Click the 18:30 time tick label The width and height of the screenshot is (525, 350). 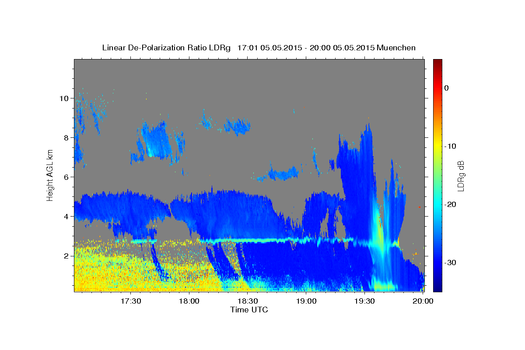(x=248, y=301)
